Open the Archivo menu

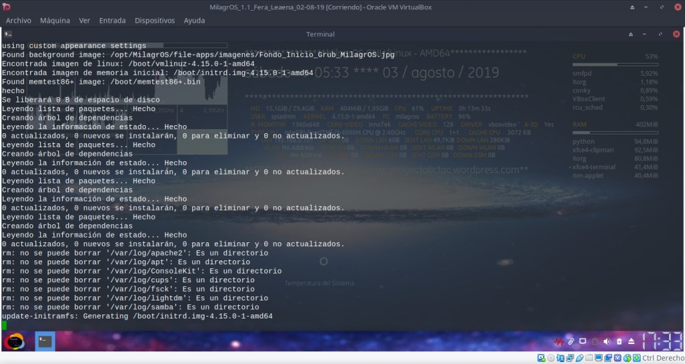(x=18, y=21)
